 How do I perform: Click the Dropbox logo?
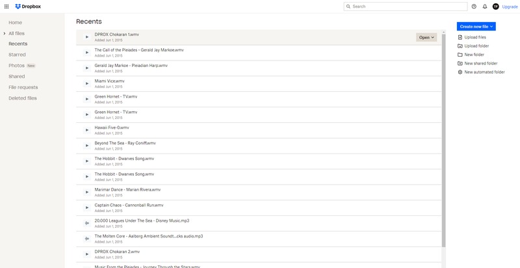(x=28, y=7)
